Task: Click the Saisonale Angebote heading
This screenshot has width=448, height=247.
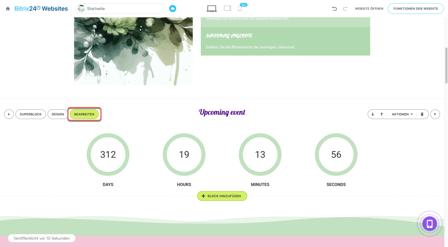Action: 229,36
